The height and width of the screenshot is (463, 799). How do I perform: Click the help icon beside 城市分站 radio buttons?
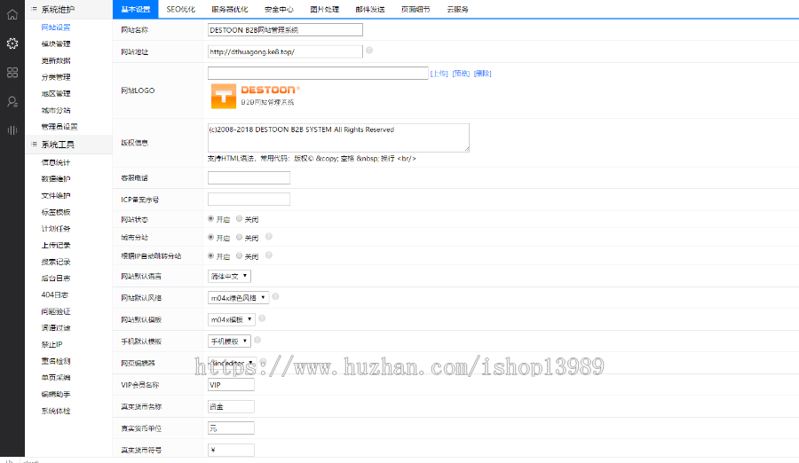268,237
